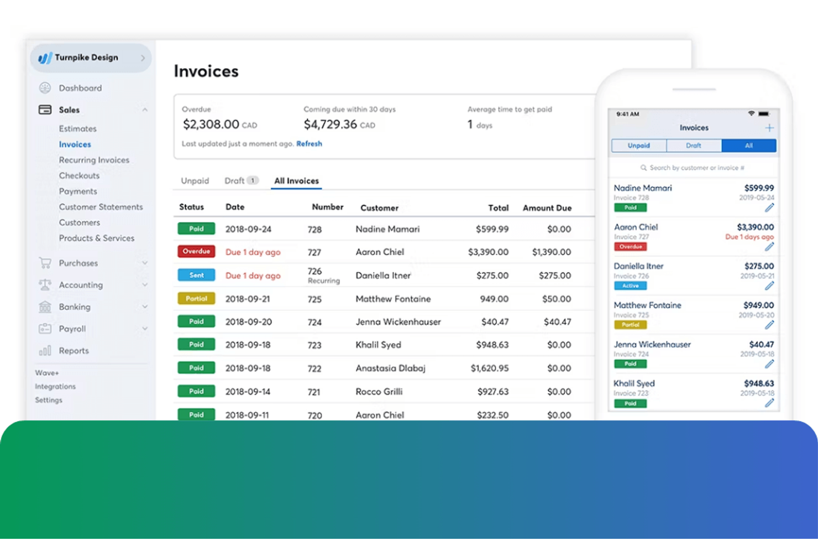Open Payroll via its sidebar icon
The image size is (818, 546).
45,328
